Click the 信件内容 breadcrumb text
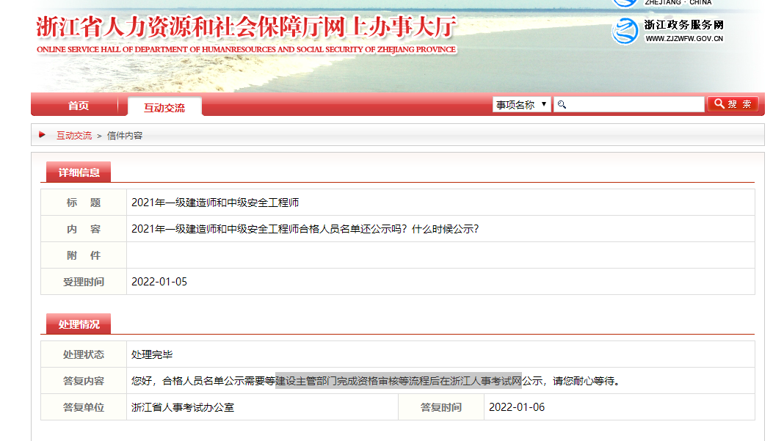773x441 pixels. click(122, 135)
